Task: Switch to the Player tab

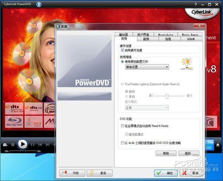Action: (124, 34)
